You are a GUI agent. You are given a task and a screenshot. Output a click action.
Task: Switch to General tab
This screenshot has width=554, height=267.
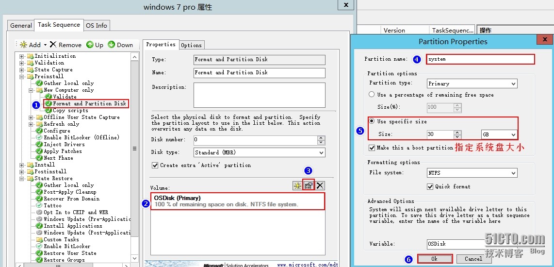[x=21, y=25]
